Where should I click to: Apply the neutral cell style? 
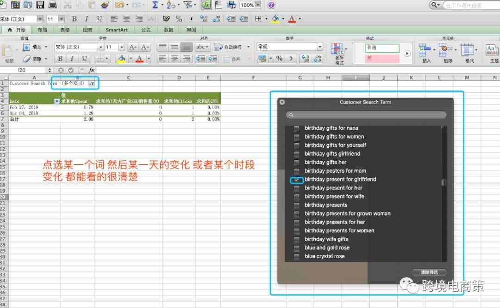tap(382, 48)
